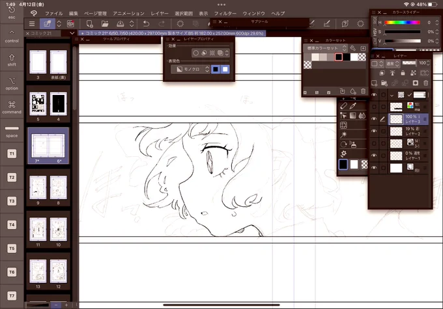Delete the layer using the trash icon in the Layer palette
The width and height of the screenshot is (443, 309).
426,83
